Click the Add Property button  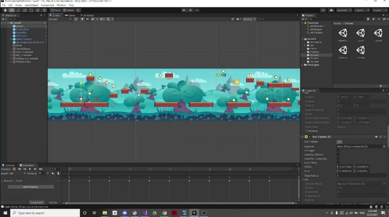[31, 187]
